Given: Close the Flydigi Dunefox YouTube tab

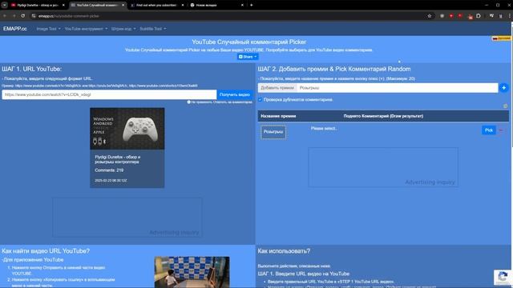Looking at the screenshot, I should click(x=63, y=5).
